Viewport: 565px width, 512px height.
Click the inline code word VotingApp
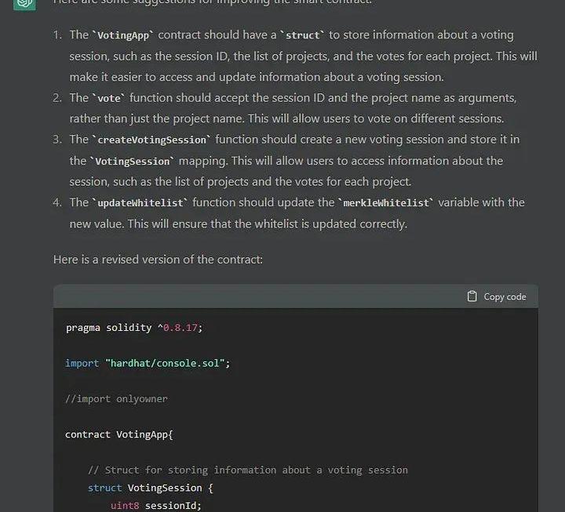point(123,35)
